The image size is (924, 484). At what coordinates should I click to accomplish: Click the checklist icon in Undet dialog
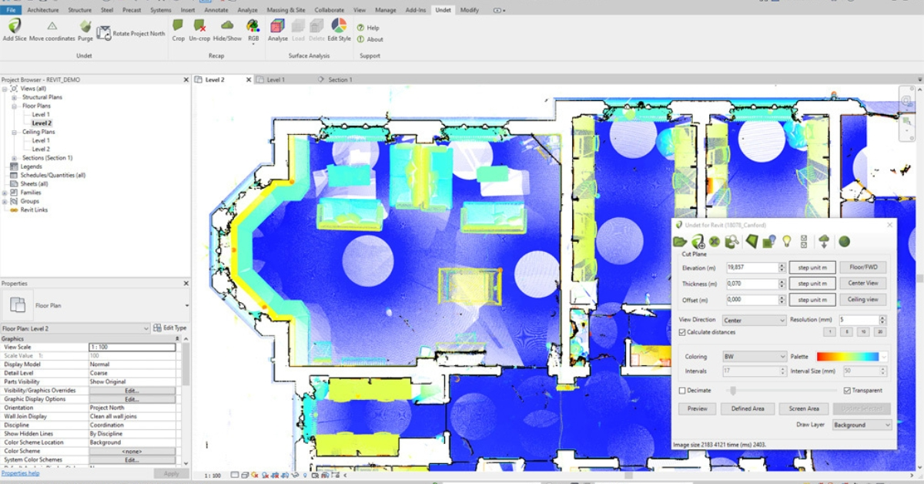click(804, 241)
